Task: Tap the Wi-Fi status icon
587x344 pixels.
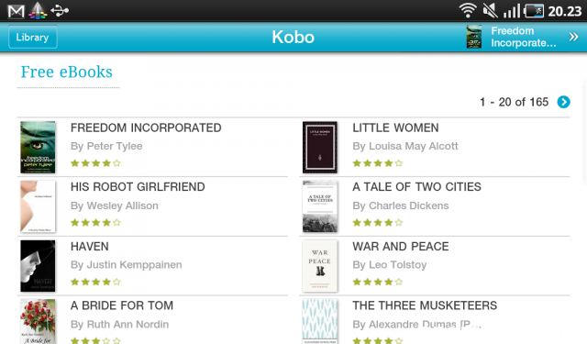Action: tap(468, 11)
